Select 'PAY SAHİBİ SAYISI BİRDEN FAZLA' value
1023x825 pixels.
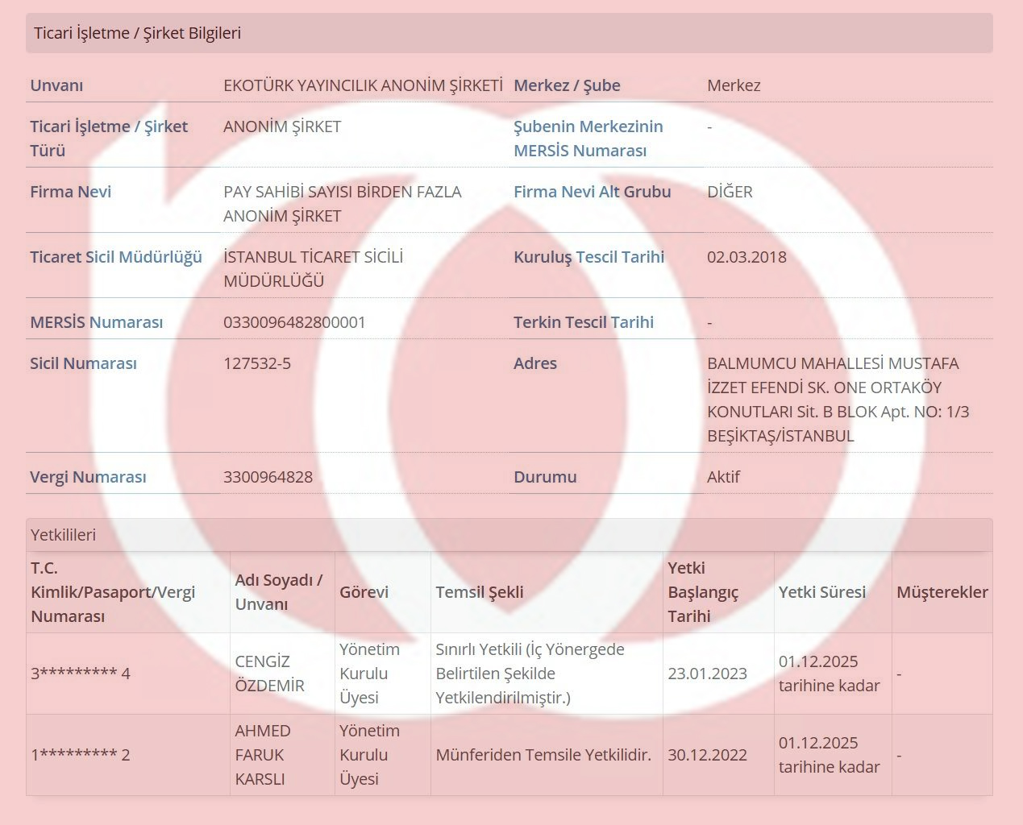coord(343,192)
